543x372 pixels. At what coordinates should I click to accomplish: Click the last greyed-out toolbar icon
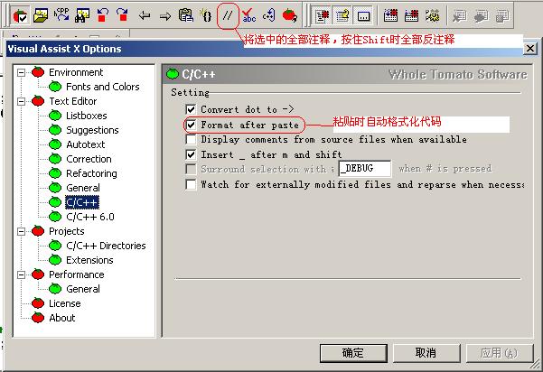502,16
